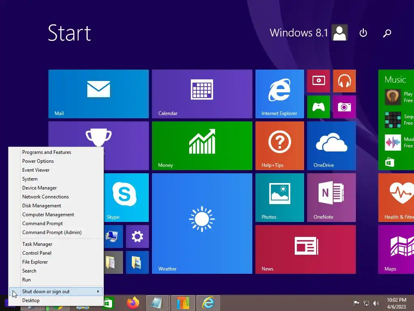This screenshot has width=414, height=311.
Task: Open the Weather tile
Action: [x=202, y=224]
